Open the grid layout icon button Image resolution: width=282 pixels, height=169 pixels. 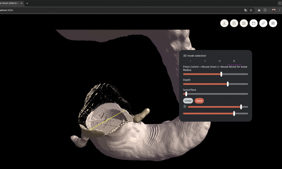pyautogui.click(x=273, y=23)
